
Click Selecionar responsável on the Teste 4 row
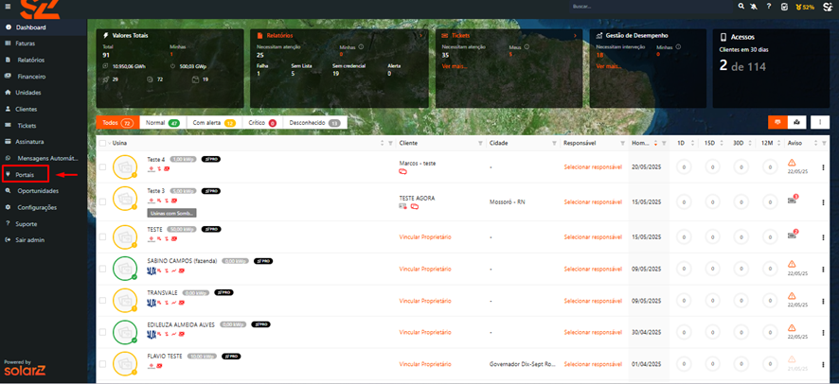[592, 167]
